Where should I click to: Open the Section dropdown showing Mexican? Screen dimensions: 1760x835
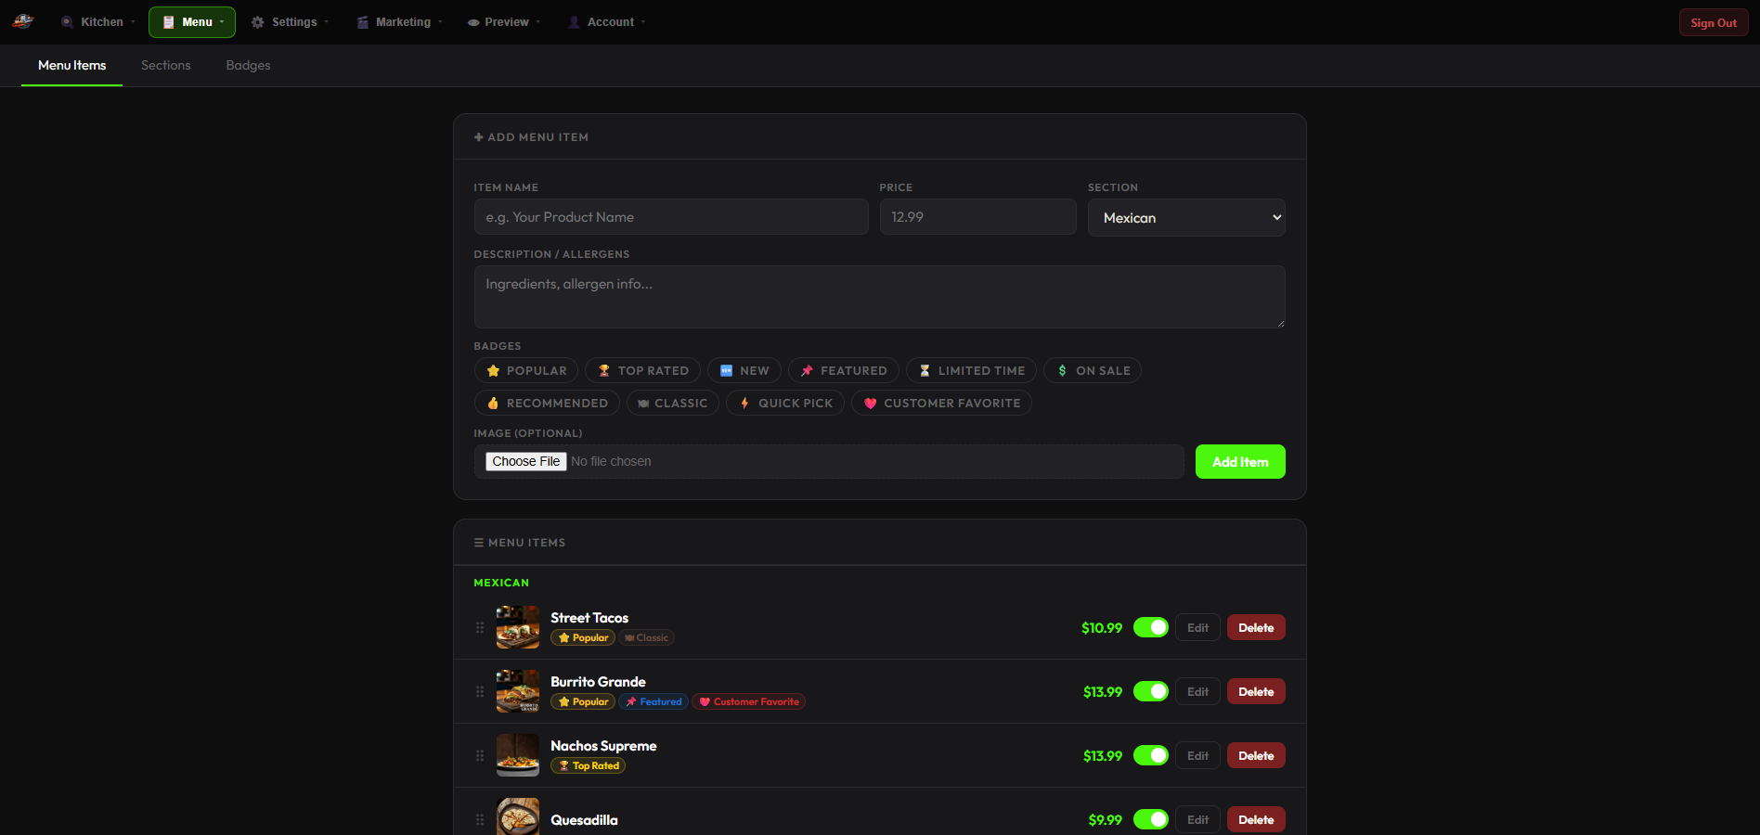(1186, 217)
